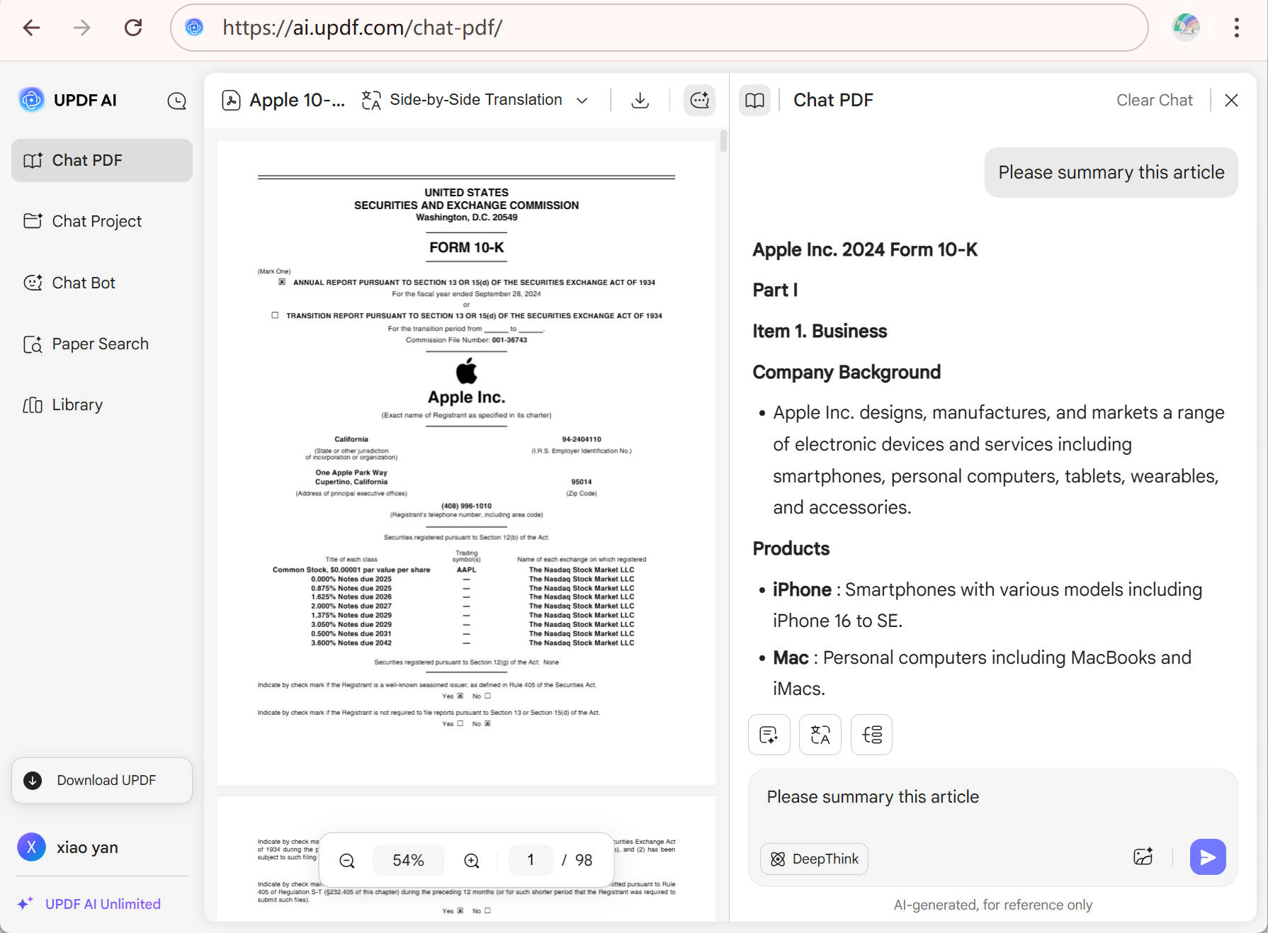Click Download UPDF button
The image size is (1268, 933).
coord(102,780)
